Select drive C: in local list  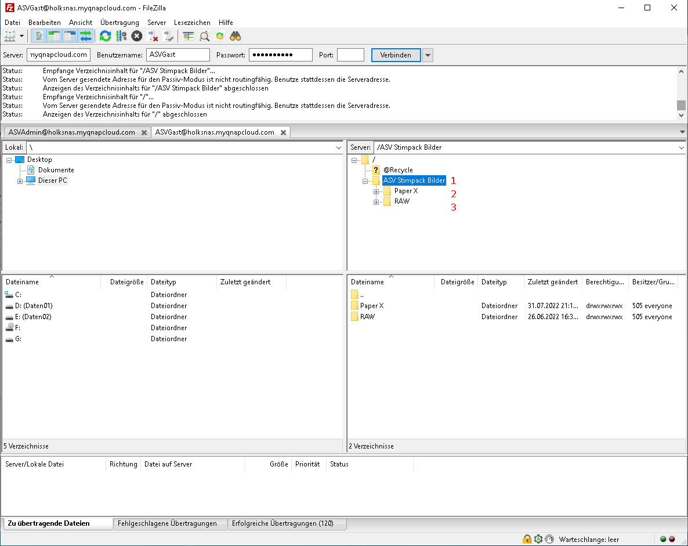tap(18, 295)
